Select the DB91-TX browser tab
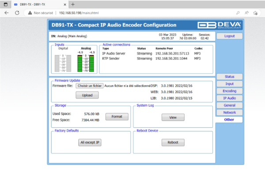The height and width of the screenshot is (179, 265). pos(40,4)
